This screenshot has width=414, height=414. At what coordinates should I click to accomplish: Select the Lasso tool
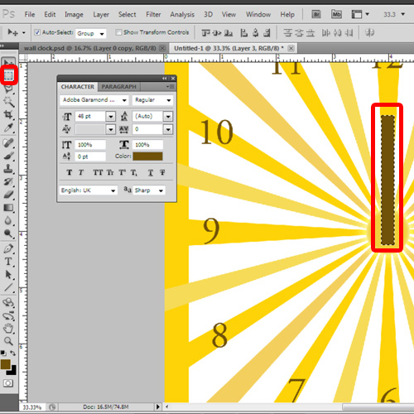8,89
